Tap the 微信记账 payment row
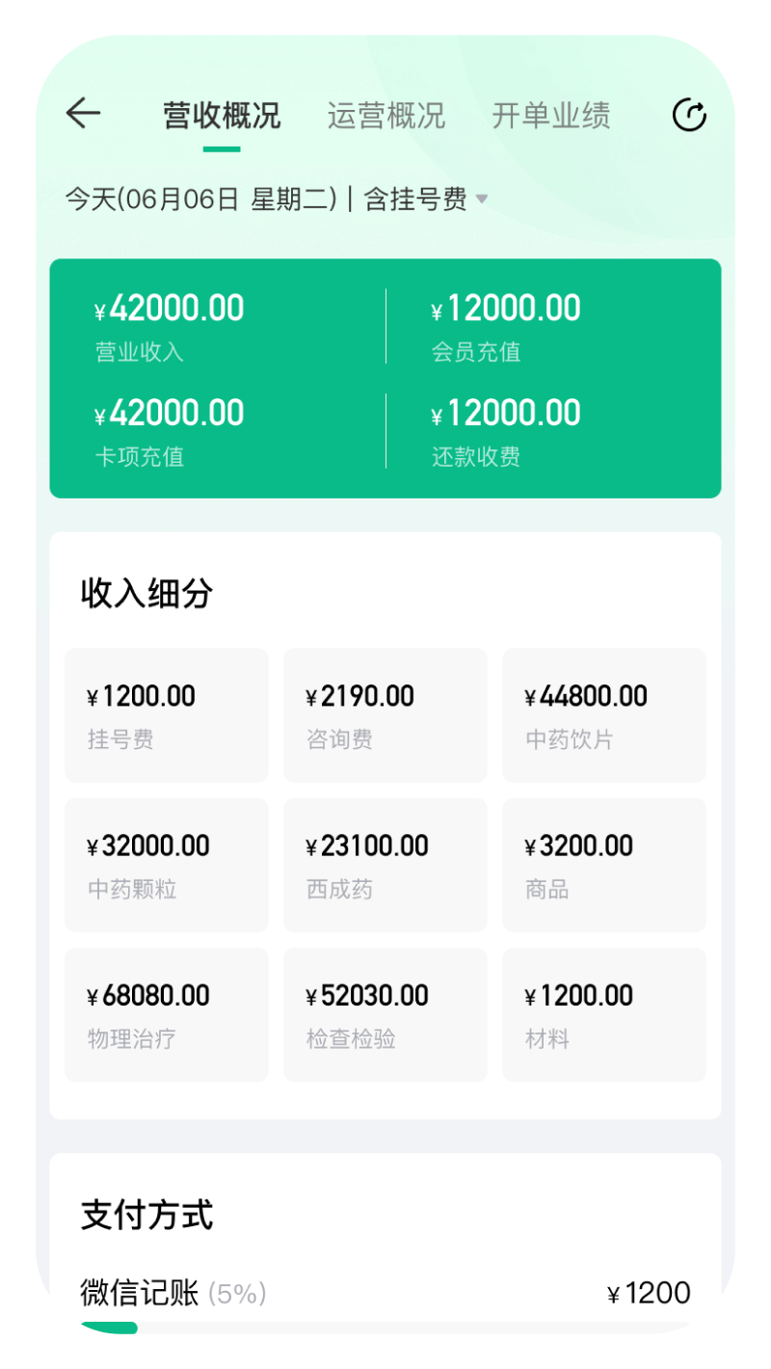771x1369 pixels. [385, 1293]
